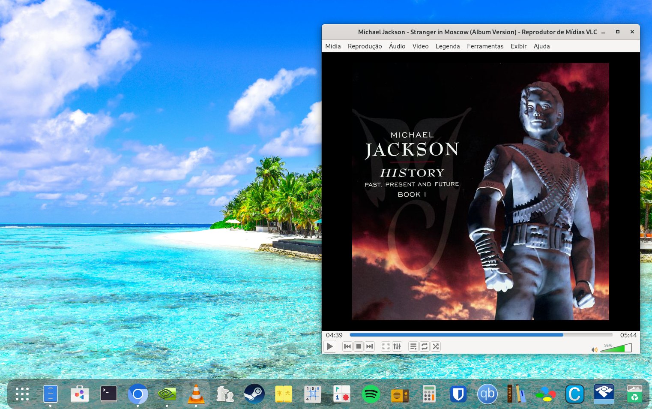Click the VLC seek progress bar
Image resolution: width=652 pixels, height=409 pixels.
[x=481, y=335]
